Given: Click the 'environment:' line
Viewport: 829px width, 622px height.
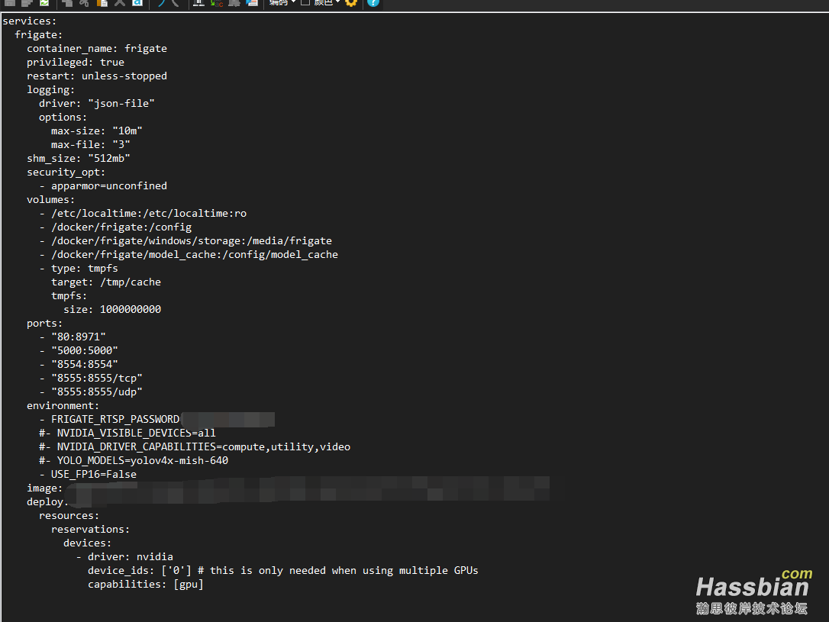Looking at the screenshot, I should (63, 406).
